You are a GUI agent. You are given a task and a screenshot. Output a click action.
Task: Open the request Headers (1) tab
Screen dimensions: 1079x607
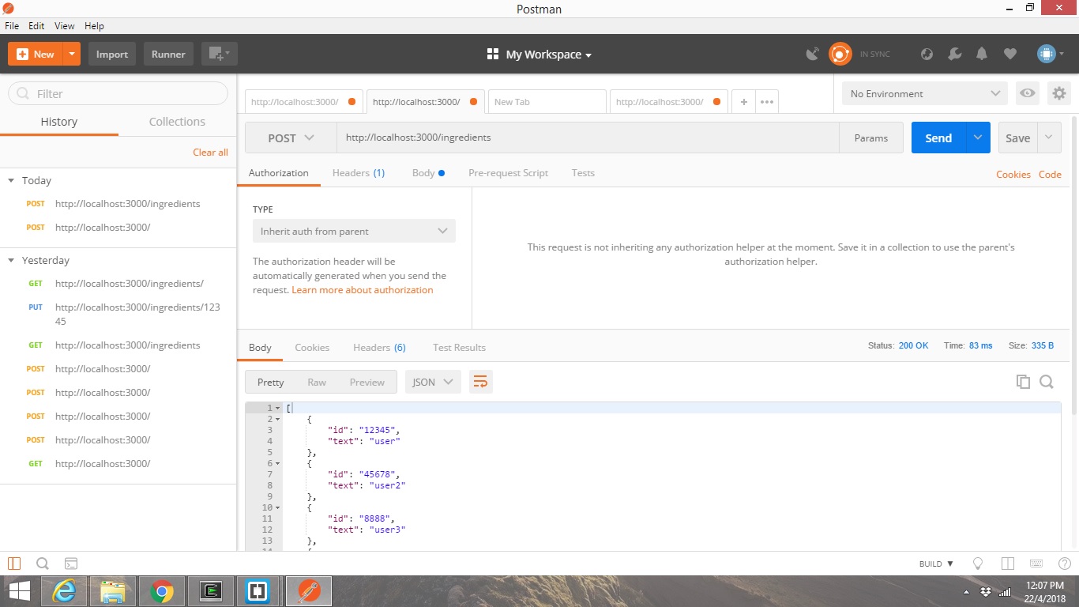point(359,173)
